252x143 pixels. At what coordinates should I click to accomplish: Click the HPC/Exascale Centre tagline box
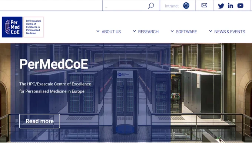[x=34, y=27]
